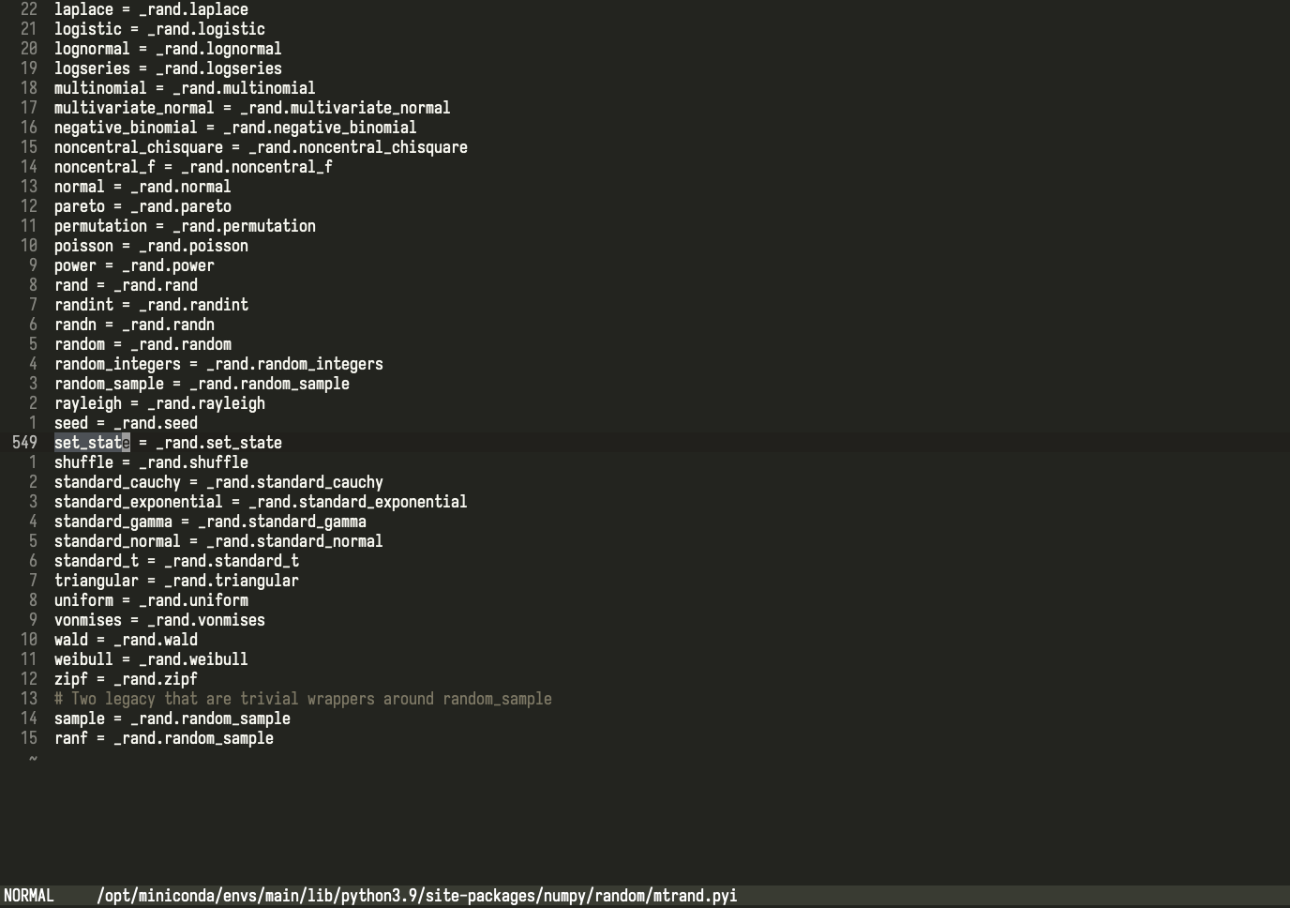The height and width of the screenshot is (908, 1290).
Task: Click the 'laplace = _rand.laplace' line
Action: (151, 9)
